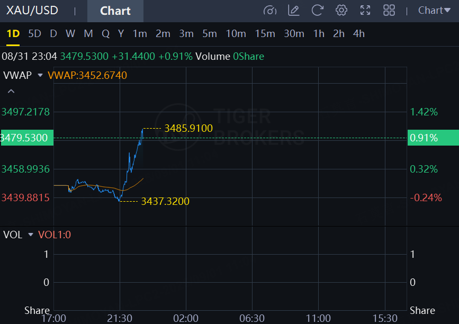Open chart settings gear
Screen dimensions: 459x324
(x=341, y=10)
